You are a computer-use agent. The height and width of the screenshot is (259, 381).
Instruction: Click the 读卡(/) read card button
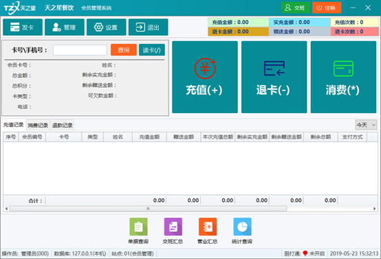pyautogui.click(x=152, y=50)
